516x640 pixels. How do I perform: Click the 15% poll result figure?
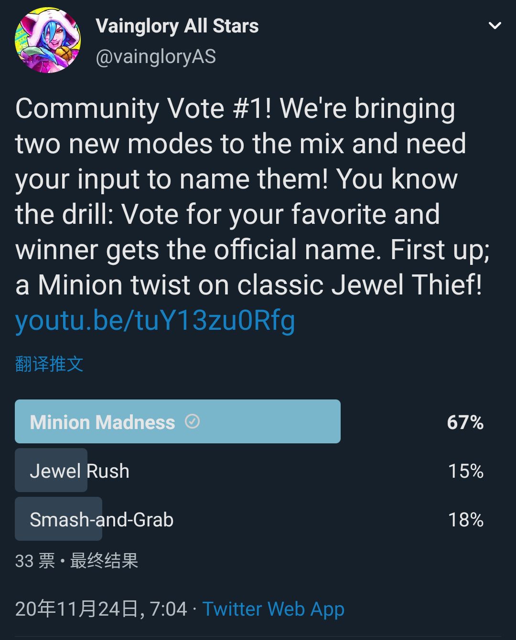[465, 471]
